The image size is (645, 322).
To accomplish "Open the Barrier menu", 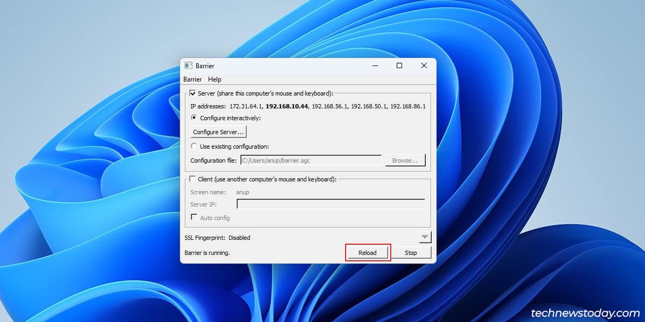I will (192, 79).
